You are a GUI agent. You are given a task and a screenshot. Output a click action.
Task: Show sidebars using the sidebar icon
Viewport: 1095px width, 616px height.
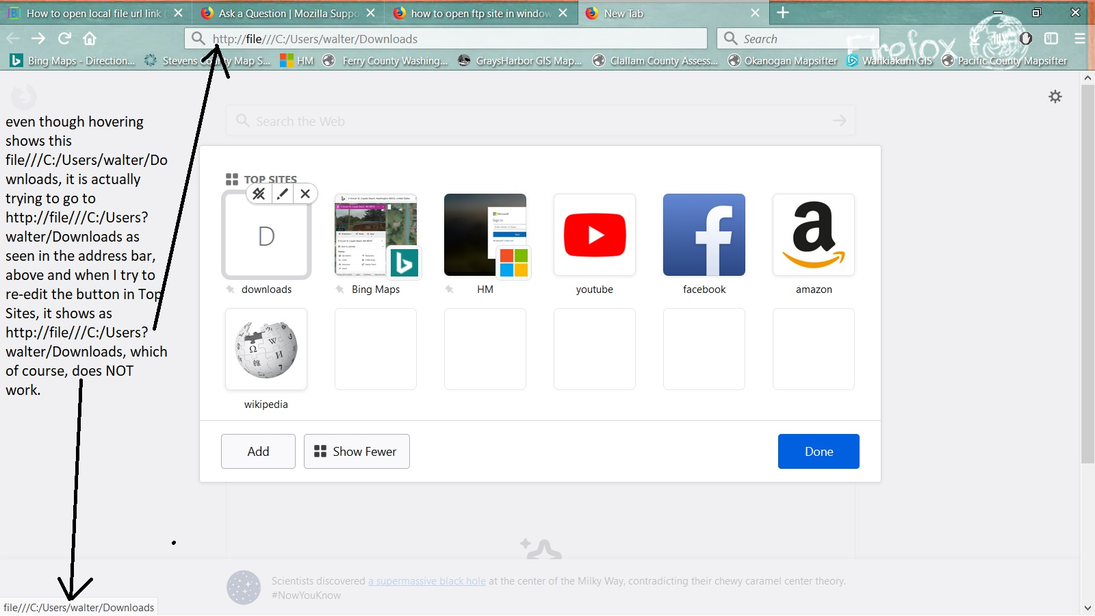coord(1051,38)
